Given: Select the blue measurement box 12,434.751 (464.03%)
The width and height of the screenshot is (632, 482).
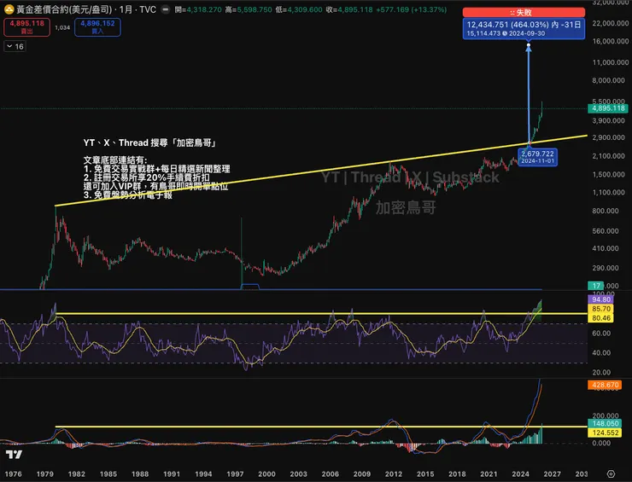Looking at the screenshot, I should 524,29.
